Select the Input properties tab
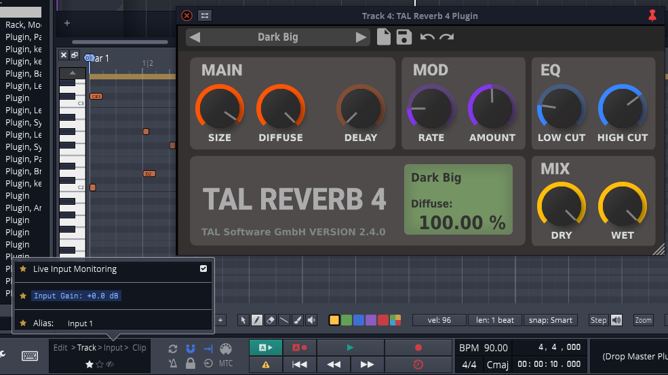This screenshot has height=375, width=668. pos(113,348)
